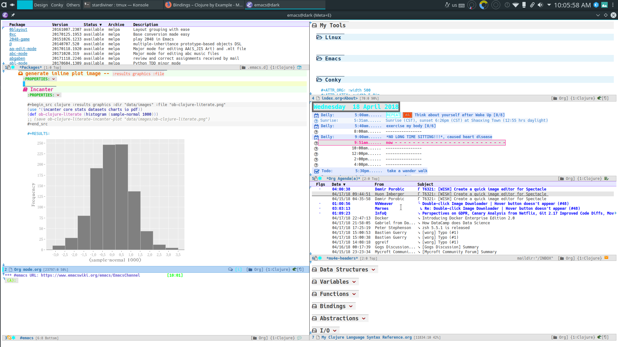This screenshot has height=347, width=618.
Task: Click the Konsole terminal icon in the taskbar
Action: coord(87,5)
